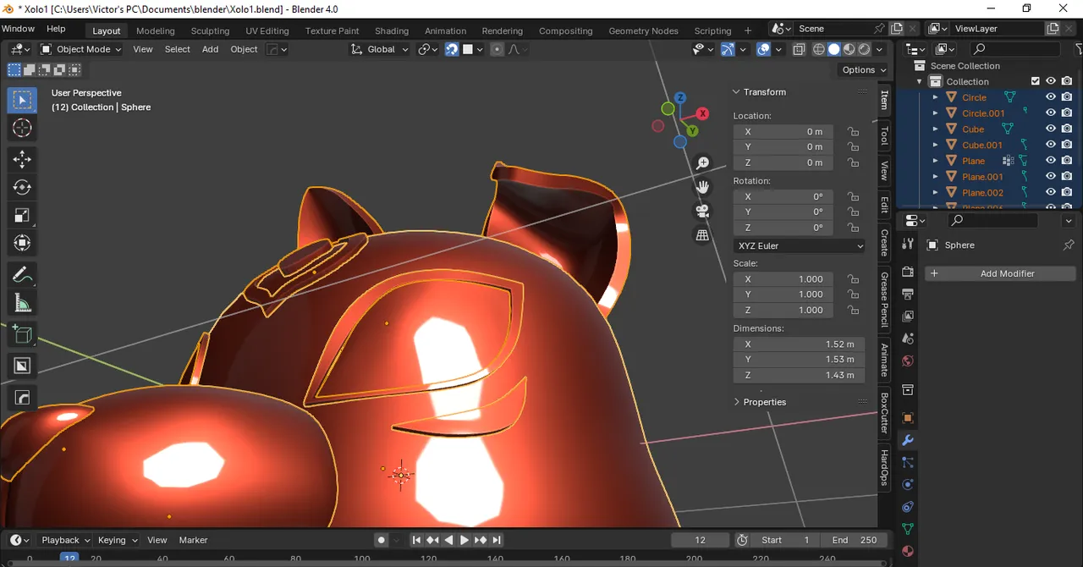The height and width of the screenshot is (567, 1083).
Task: Select extend selection mode icon
Action: [29, 69]
